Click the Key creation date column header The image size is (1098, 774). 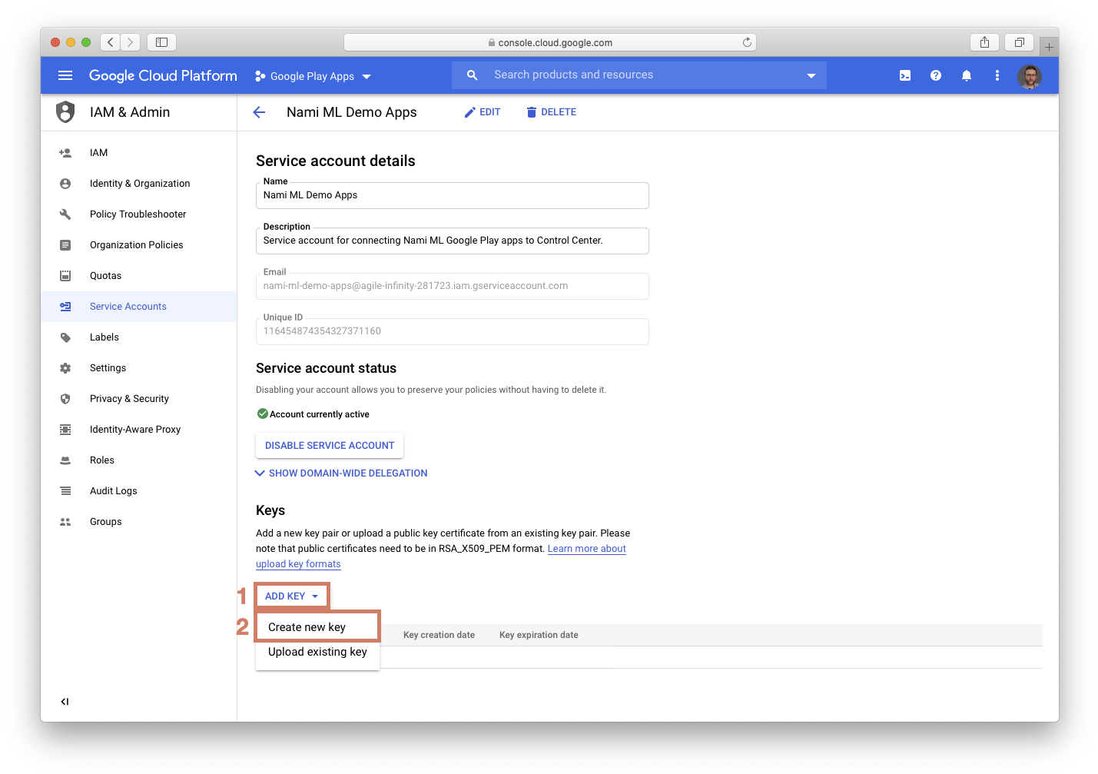(x=439, y=635)
